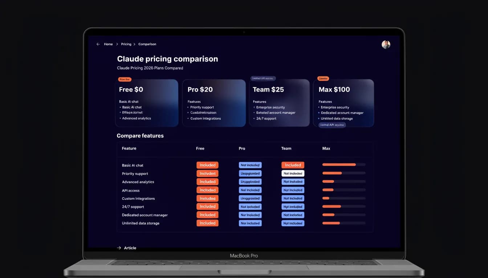Click Team column Included badge for Basic AI chat
Image resolution: width=488 pixels, height=278 pixels.
(x=293, y=165)
